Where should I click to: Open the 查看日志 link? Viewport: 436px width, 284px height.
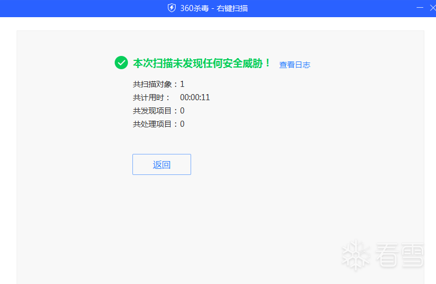[x=295, y=65]
